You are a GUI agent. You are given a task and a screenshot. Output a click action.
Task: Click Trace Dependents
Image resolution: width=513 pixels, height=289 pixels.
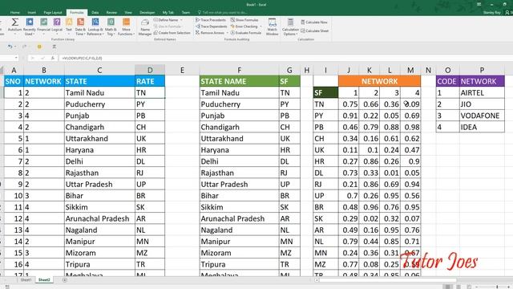212,26
